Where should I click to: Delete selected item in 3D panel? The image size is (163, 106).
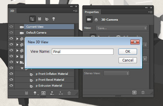[x=69, y=93]
